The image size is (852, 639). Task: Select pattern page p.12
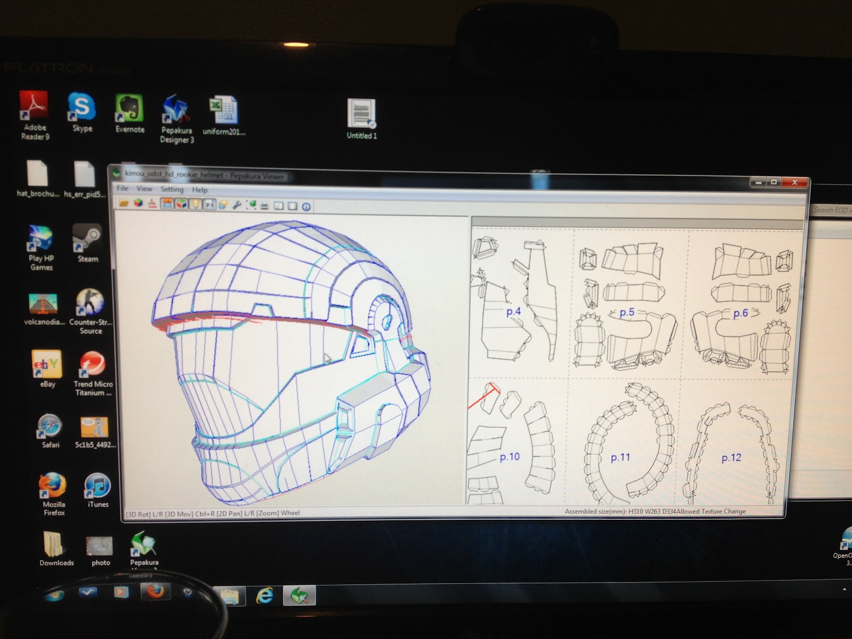point(731,458)
